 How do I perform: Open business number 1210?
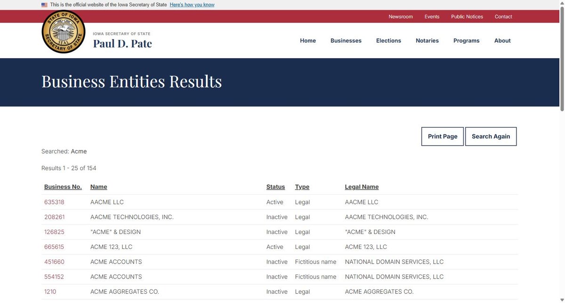(x=50, y=292)
